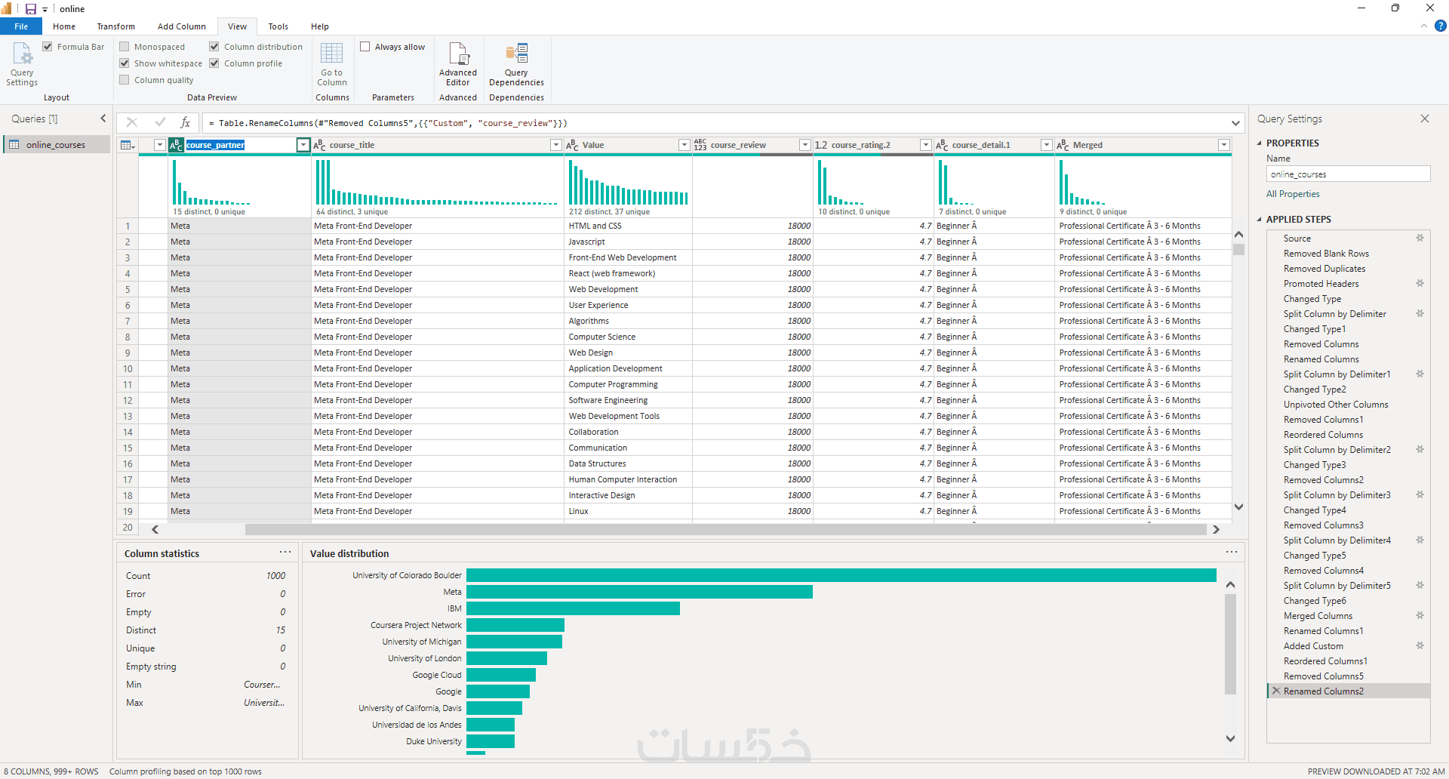The width and height of the screenshot is (1449, 779).
Task: Click the Value distribution vertical scrollbar
Action: (x=1230, y=644)
